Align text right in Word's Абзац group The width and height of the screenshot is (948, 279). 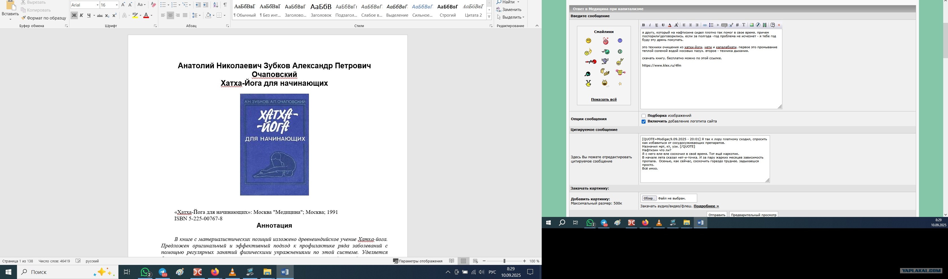(x=178, y=16)
